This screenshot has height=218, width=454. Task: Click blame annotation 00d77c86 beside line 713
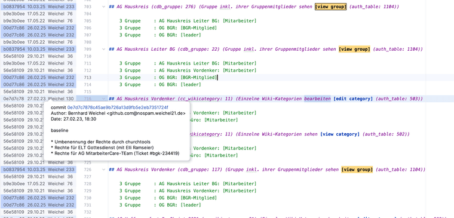[x=38, y=77]
